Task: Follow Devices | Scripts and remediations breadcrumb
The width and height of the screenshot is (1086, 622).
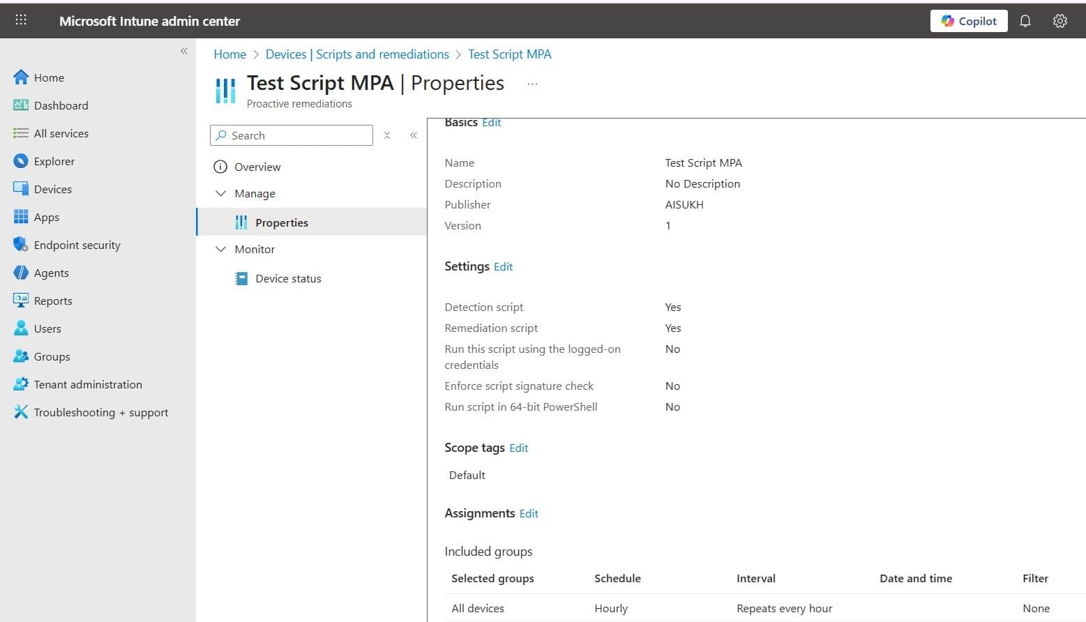Action: point(357,54)
